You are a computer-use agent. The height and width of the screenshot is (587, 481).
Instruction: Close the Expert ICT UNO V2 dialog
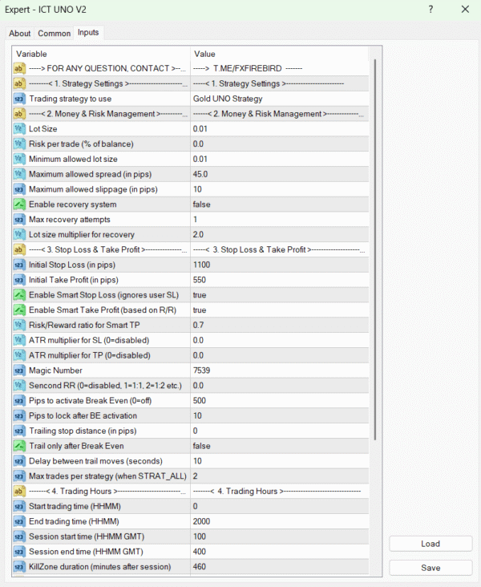tap(465, 10)
